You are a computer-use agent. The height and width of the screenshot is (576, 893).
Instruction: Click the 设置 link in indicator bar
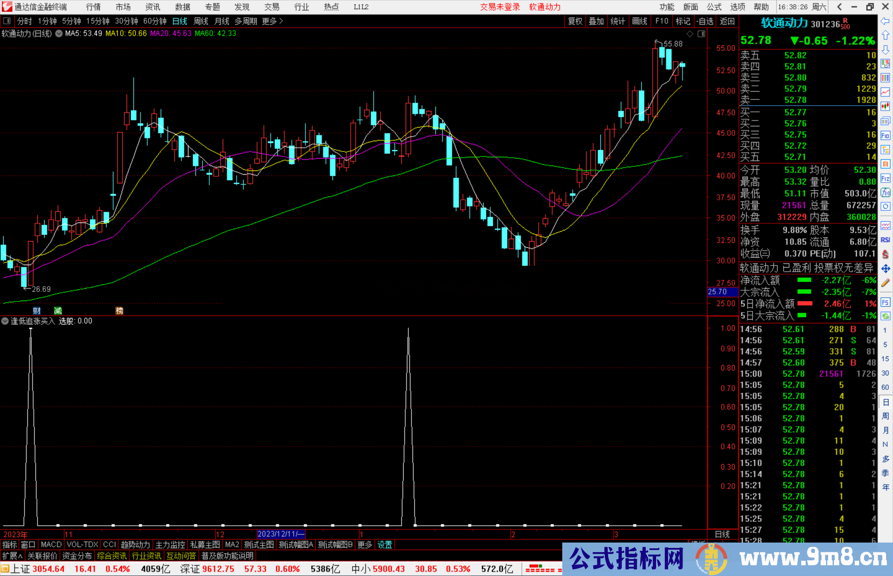[x=384, y=545]
